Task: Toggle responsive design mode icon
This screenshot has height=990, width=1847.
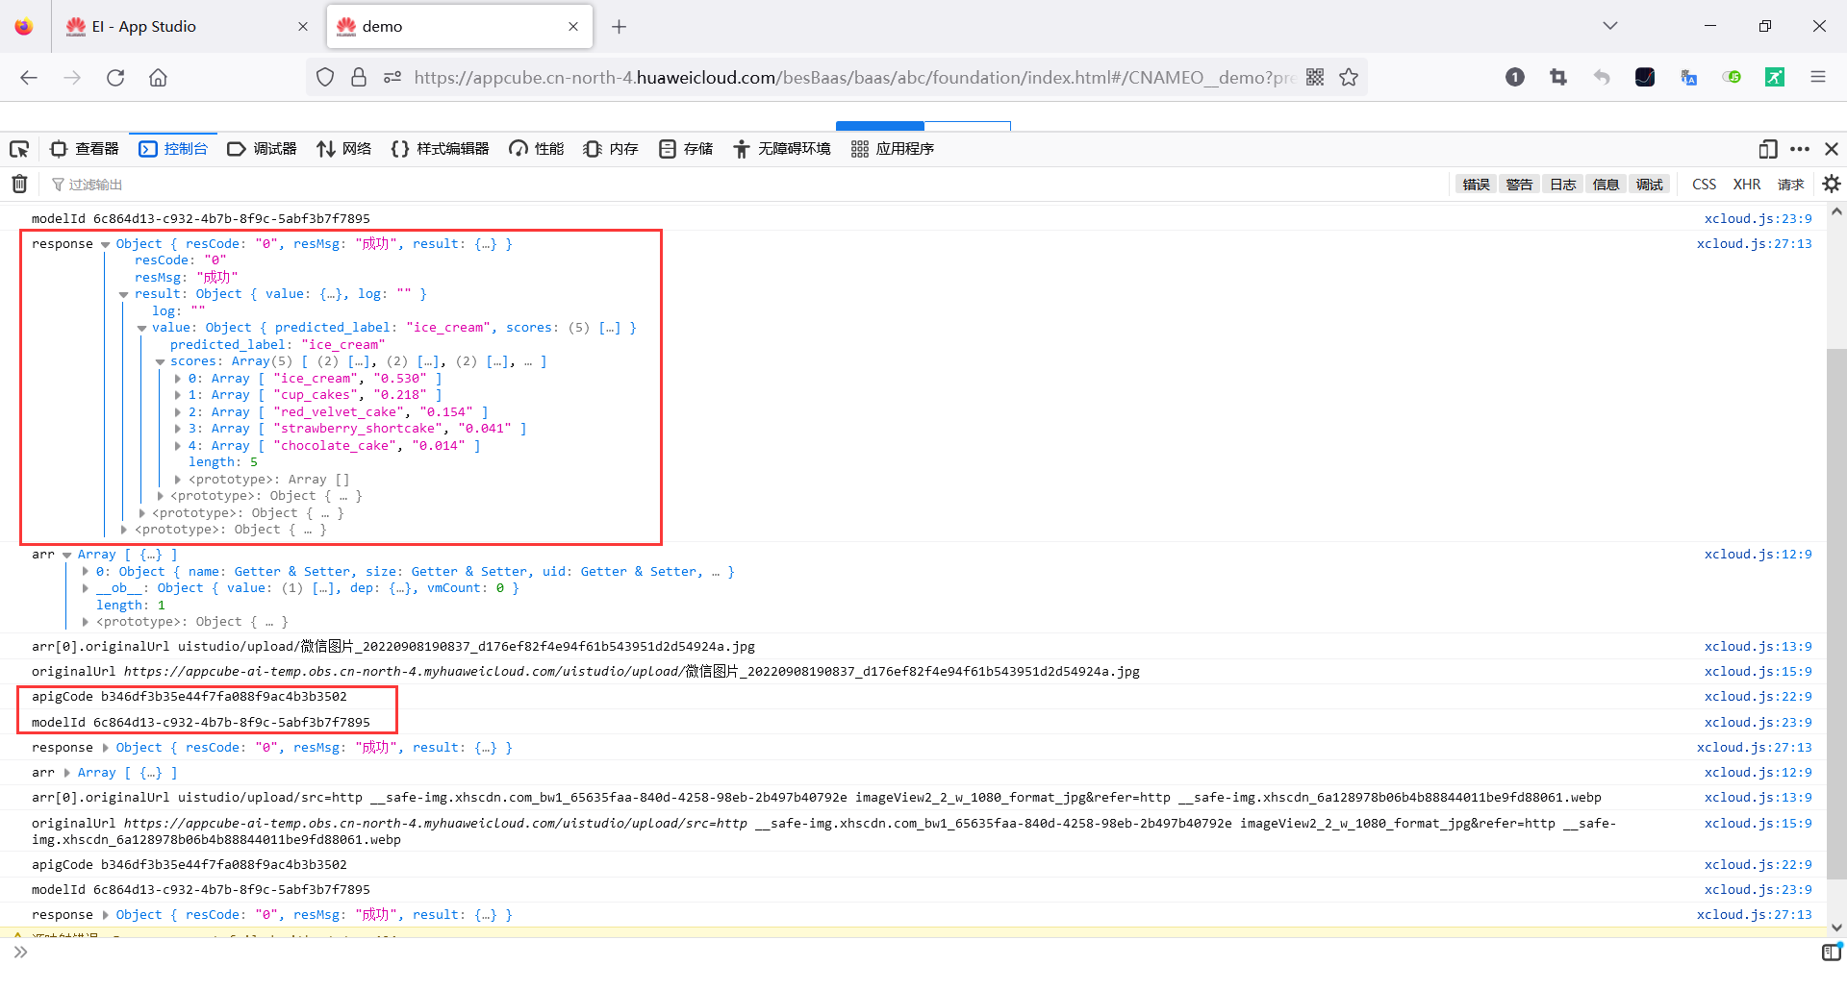Action: [x=1767, y=149]
